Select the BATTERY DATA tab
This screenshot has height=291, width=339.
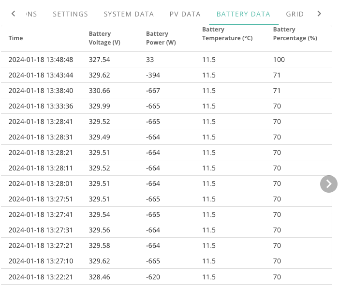click(243, 14)
